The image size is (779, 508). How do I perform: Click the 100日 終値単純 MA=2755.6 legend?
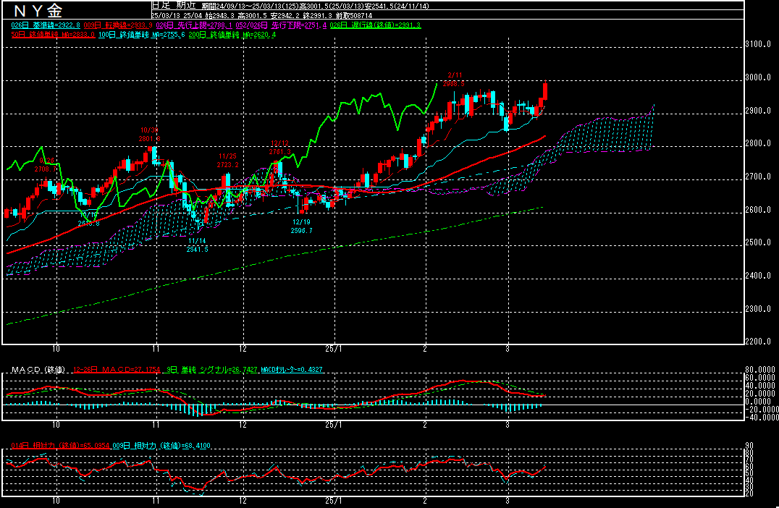[x=142, y=35]
